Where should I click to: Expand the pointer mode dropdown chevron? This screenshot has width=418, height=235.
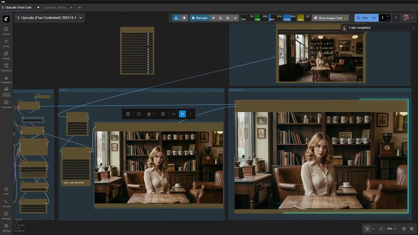pos(373,229)
